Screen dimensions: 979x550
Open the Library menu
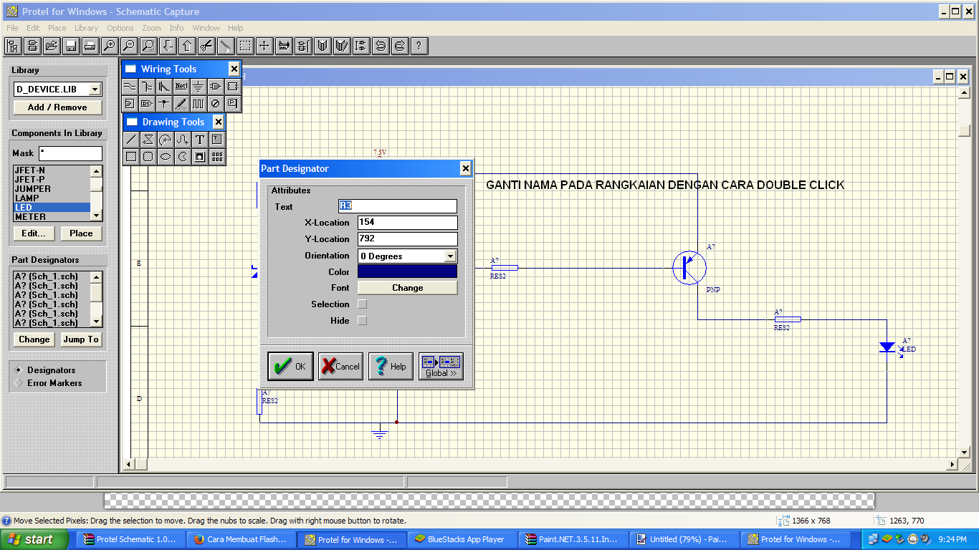click(86, 28)
